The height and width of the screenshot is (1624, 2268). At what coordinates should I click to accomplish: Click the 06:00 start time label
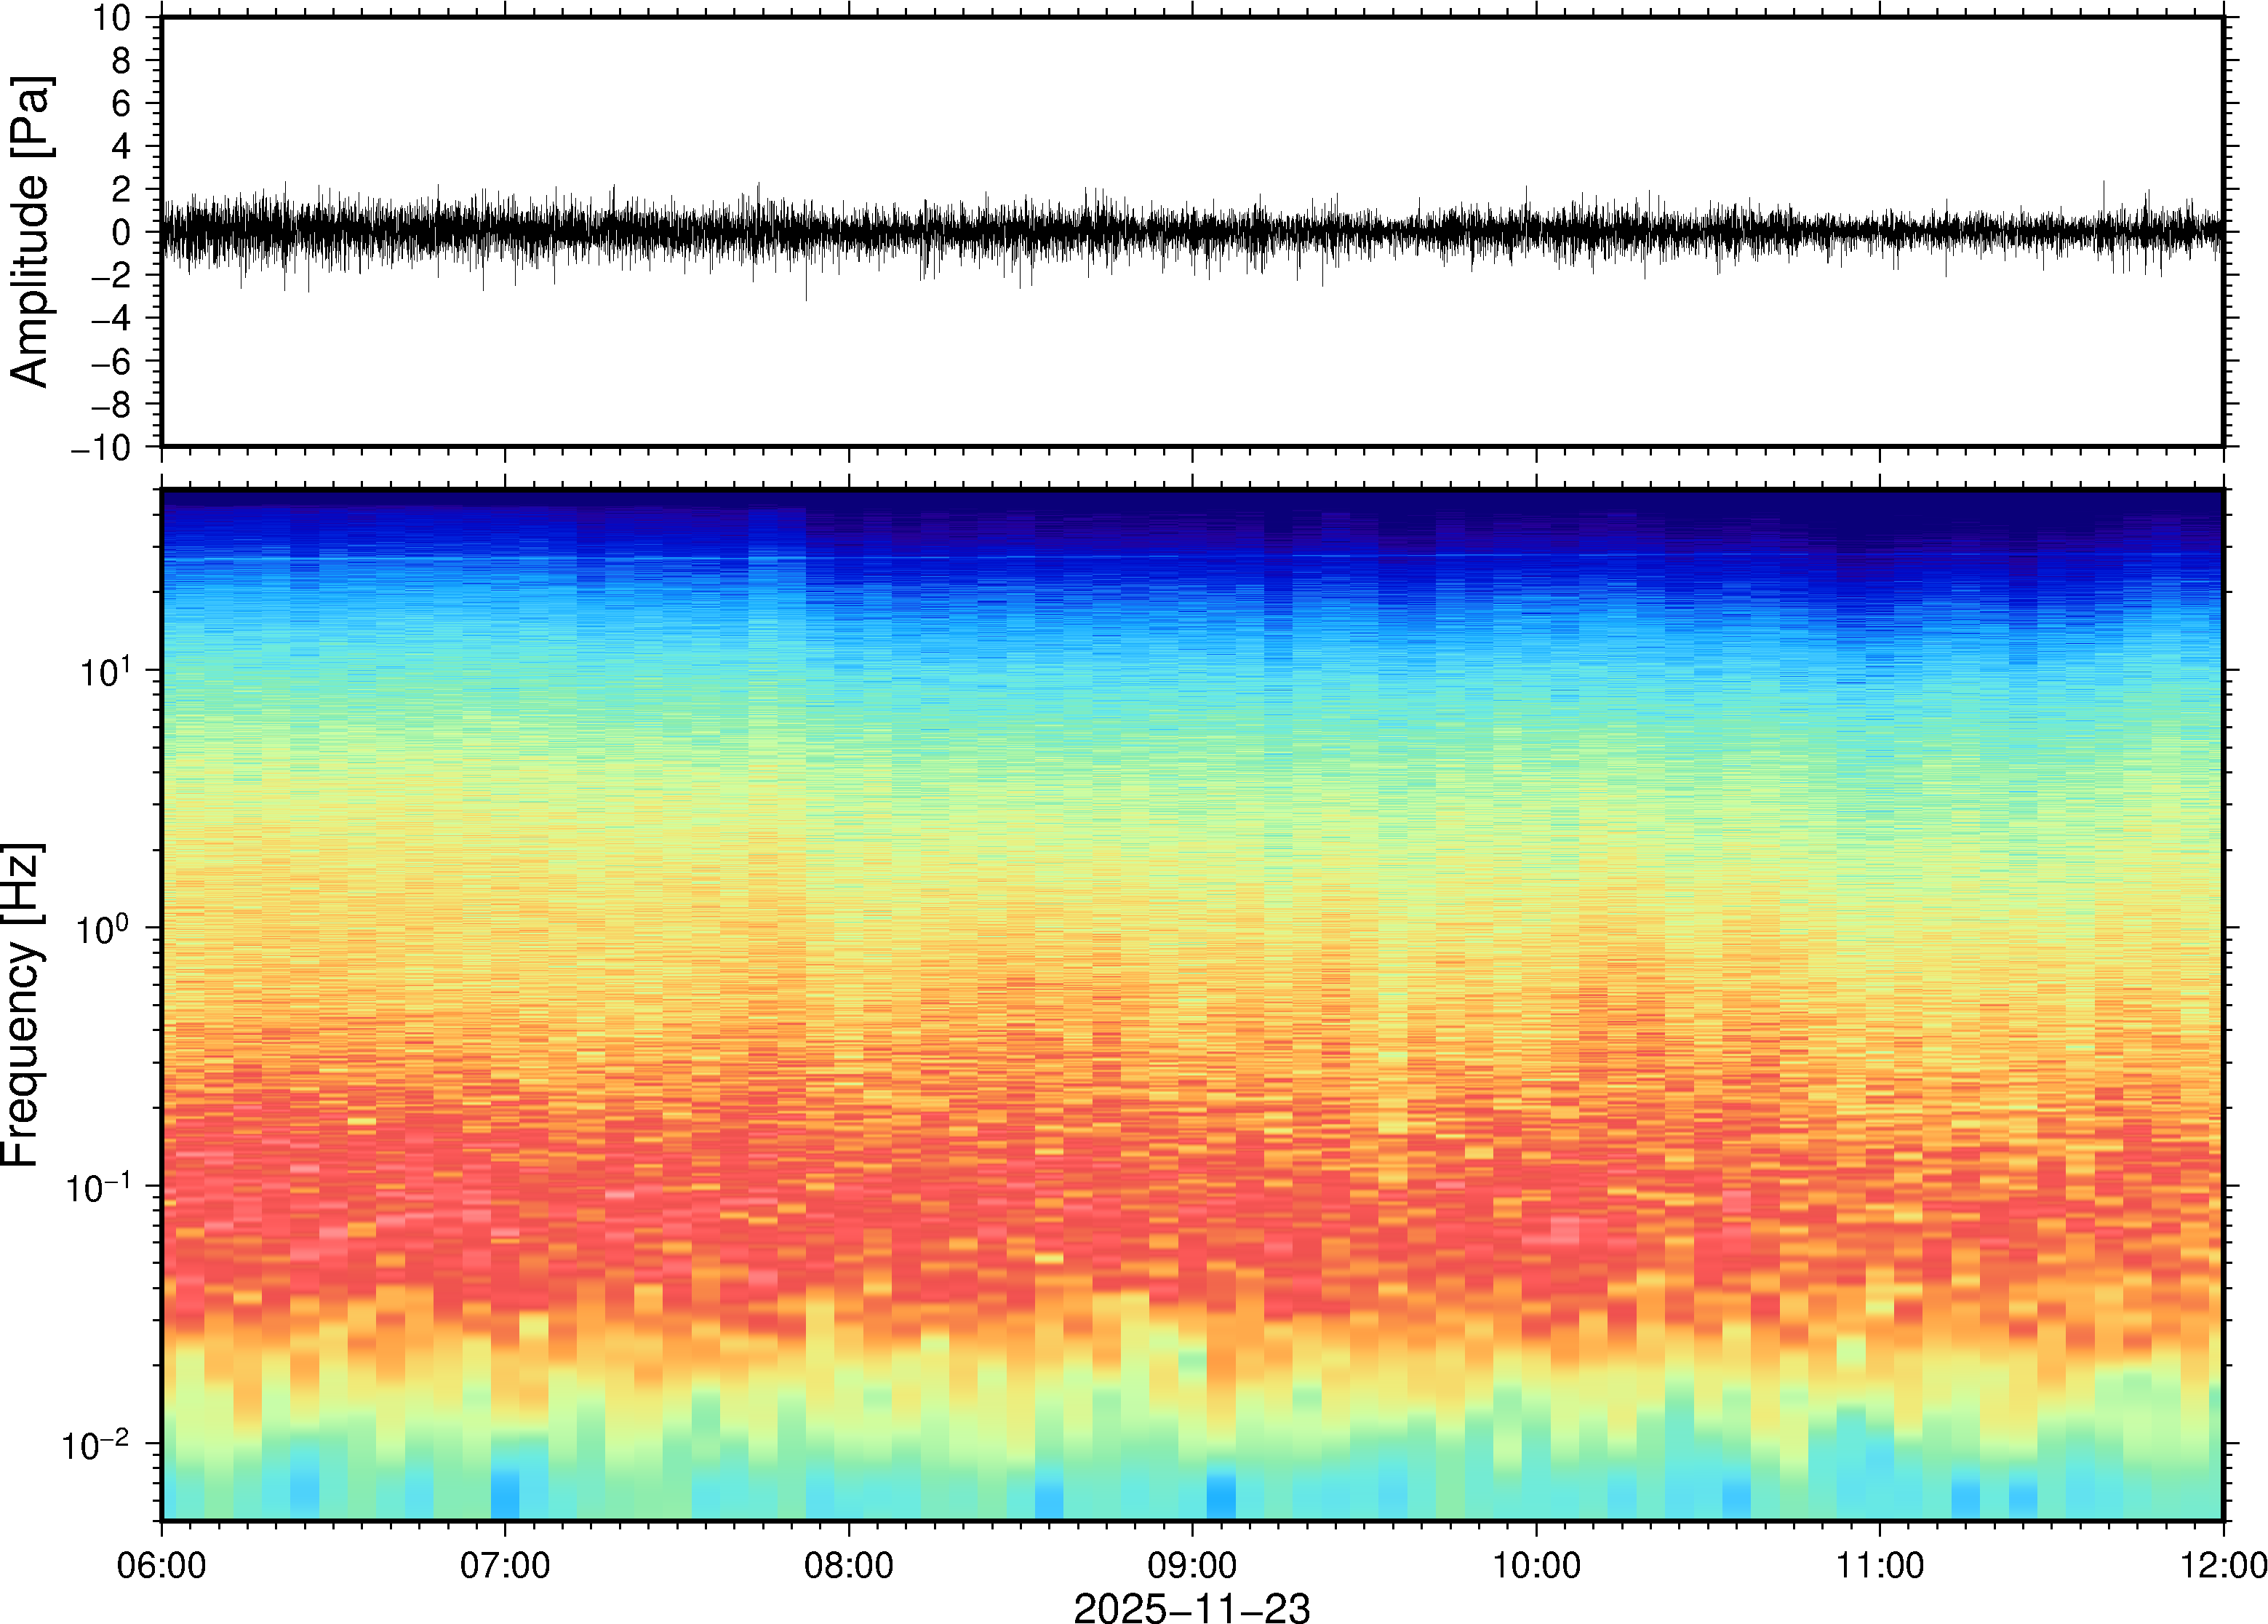click(x=162, y=1565)
